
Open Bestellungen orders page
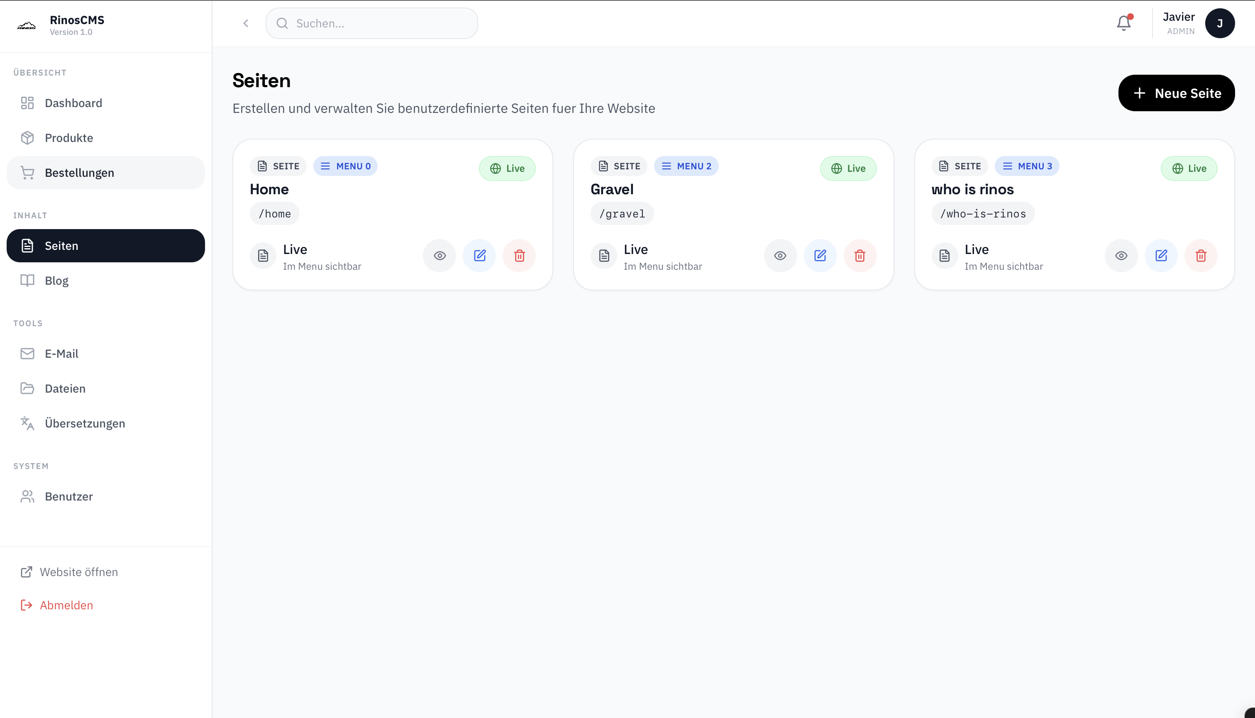pos(105,173)
